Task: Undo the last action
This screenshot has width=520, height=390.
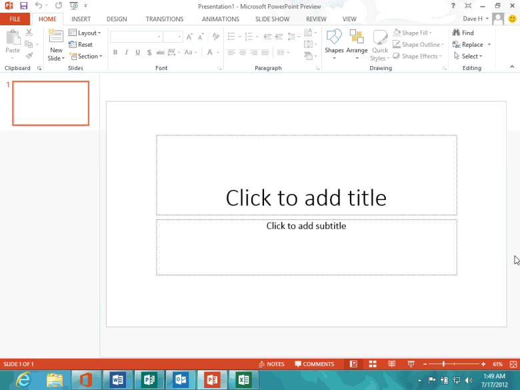Action: (x=39, y=5)
